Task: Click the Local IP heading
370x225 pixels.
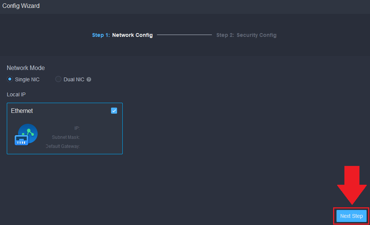Action: tap(16, 94)
